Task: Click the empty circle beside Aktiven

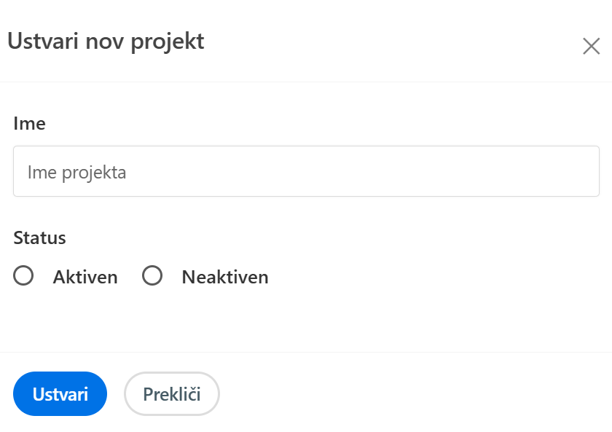Action: coord(24,276)
